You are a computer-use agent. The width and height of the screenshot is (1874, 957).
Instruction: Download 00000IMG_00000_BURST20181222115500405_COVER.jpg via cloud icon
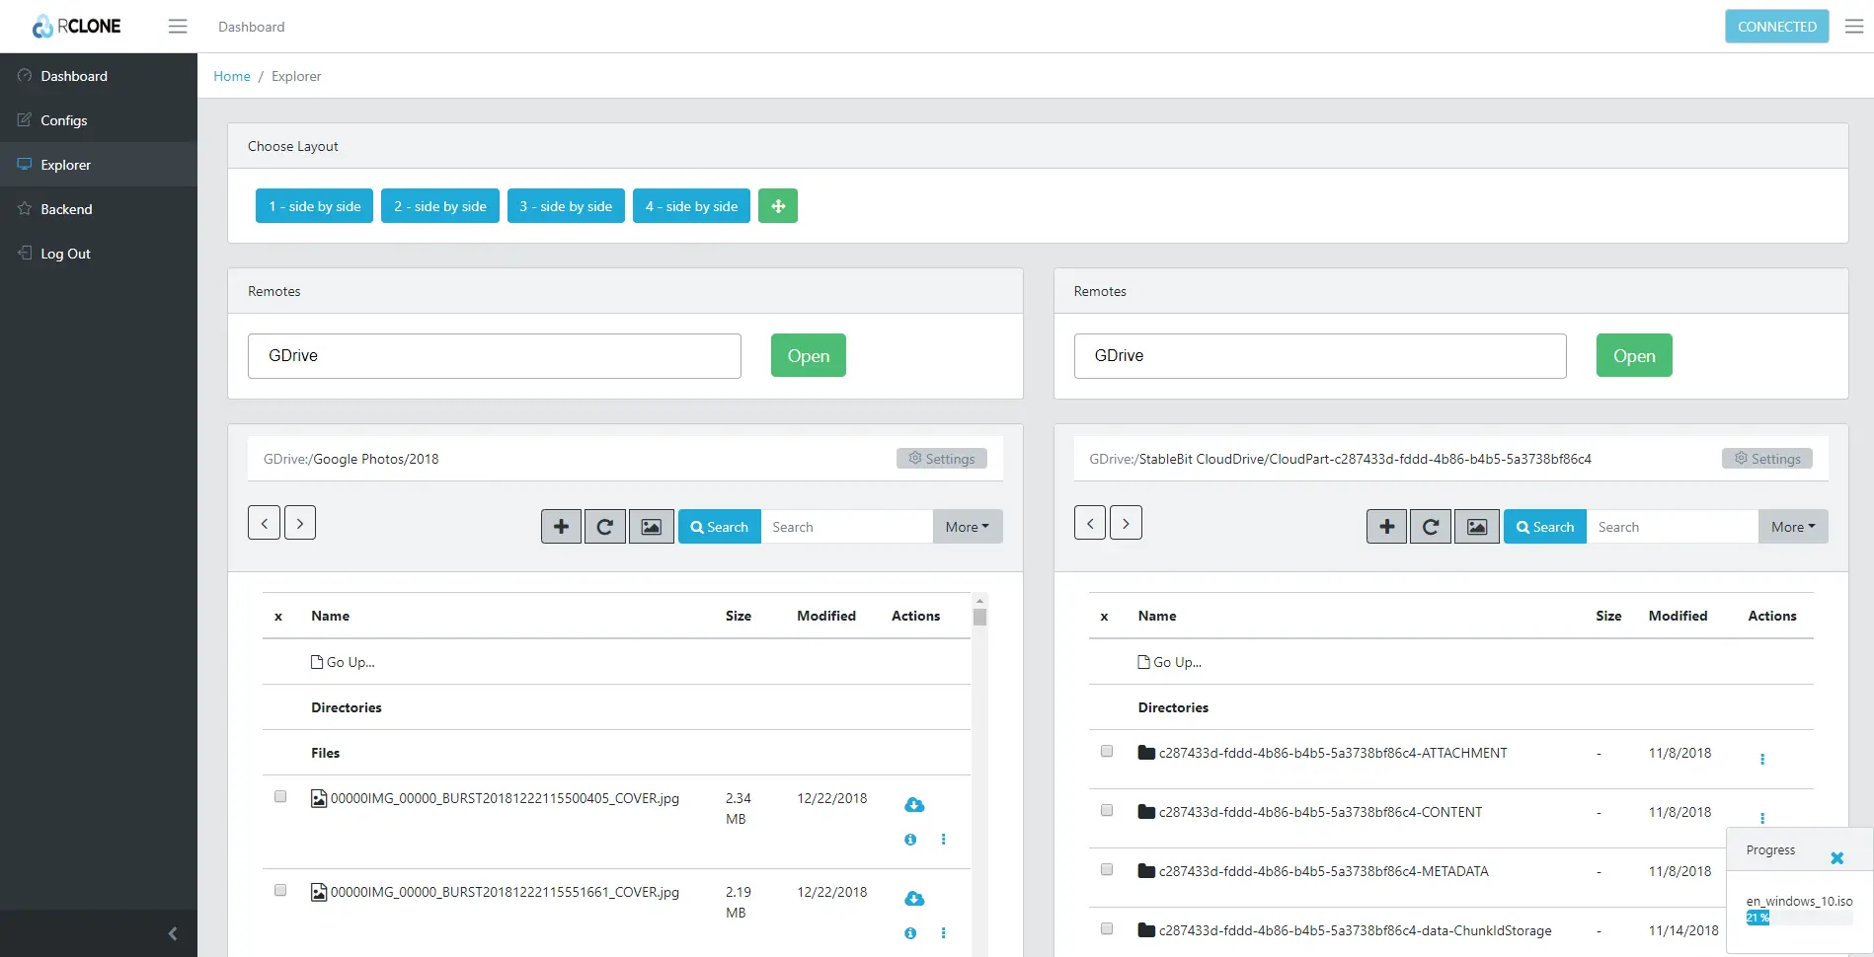(914, 805)
